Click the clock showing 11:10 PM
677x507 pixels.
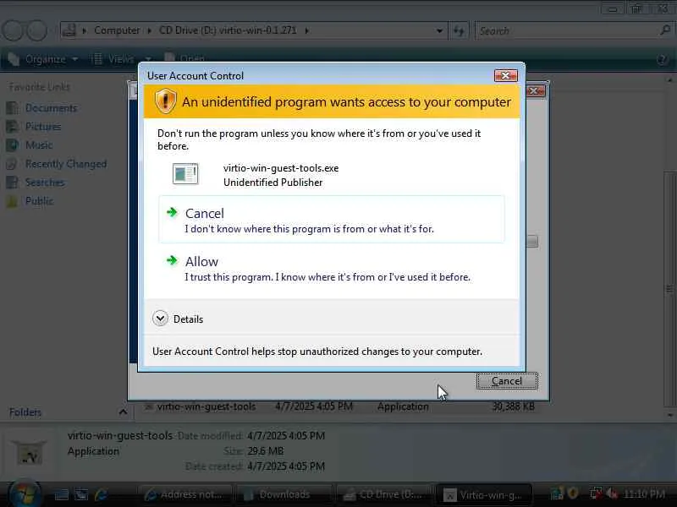coord(645,494)
